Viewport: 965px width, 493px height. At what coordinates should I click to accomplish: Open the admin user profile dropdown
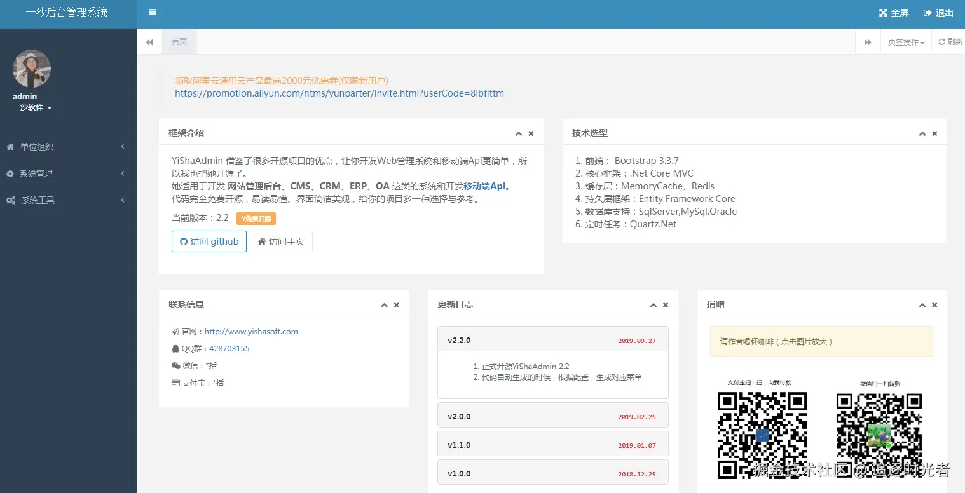[x=32, y=107]
